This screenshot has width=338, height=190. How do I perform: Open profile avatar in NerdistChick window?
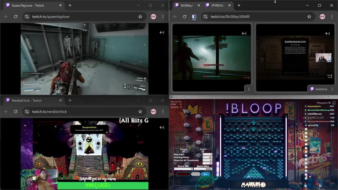[153, 112]
